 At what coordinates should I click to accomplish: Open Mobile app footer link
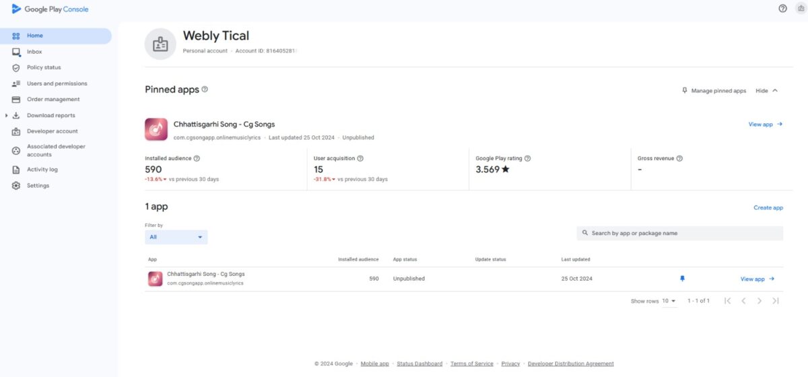coord(375,364)
